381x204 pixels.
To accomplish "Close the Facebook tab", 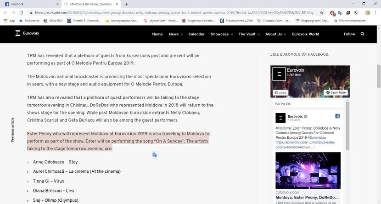I will click(57, 4).
